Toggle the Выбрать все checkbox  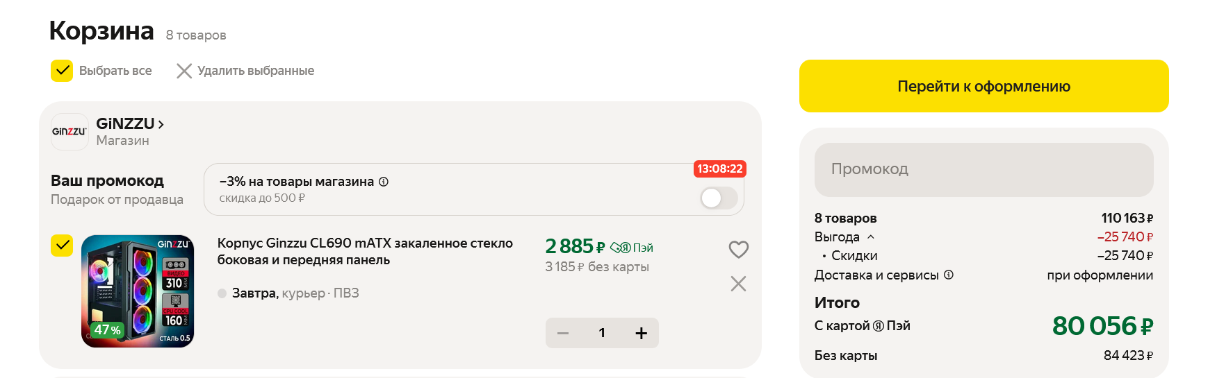tap(62, 71)
